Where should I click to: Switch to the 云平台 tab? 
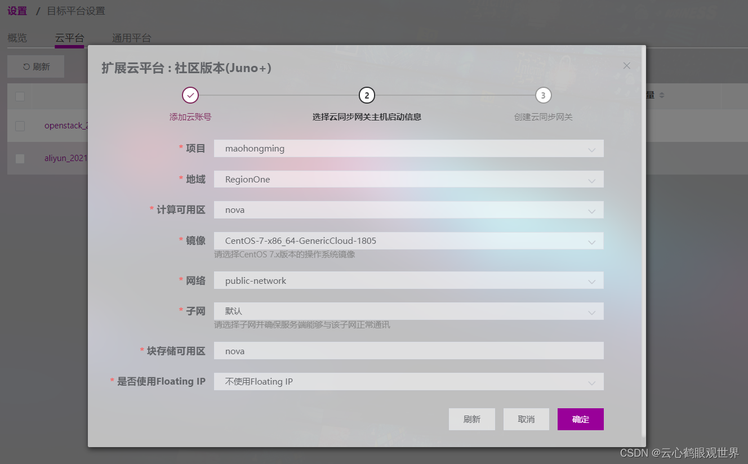pos(69,38)
